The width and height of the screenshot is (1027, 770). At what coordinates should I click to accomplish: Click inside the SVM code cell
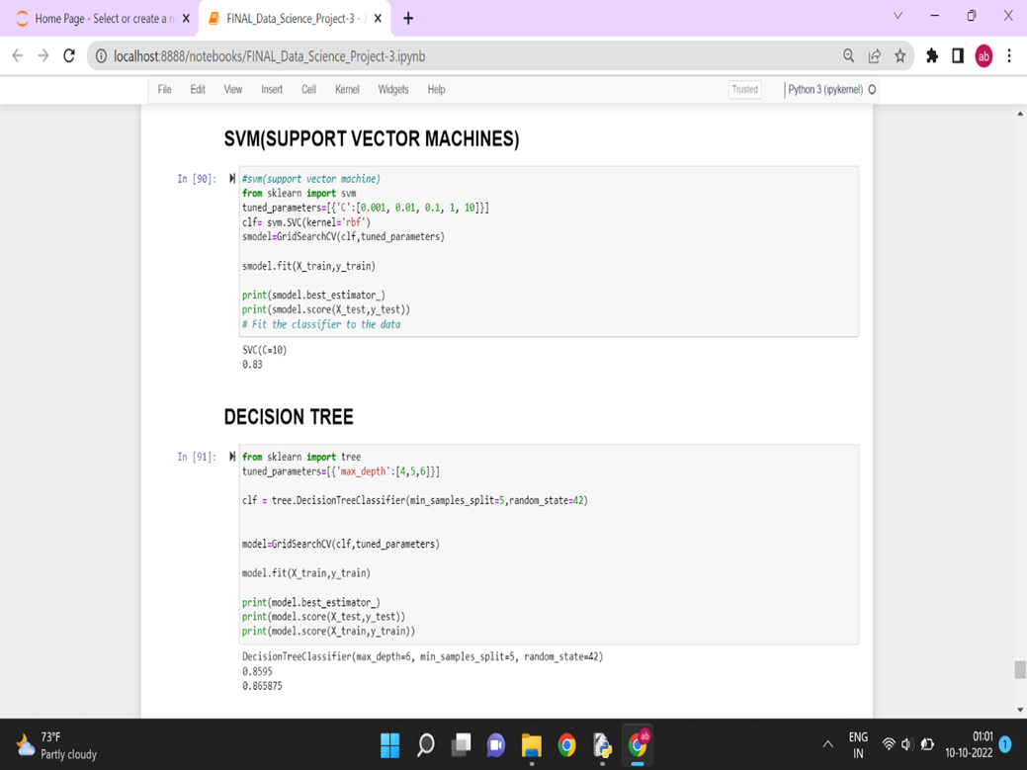tap(549, 251)
